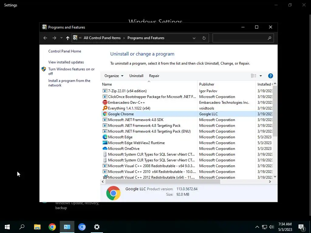Click the Control Panel taskbar icon

coord(67,227)
